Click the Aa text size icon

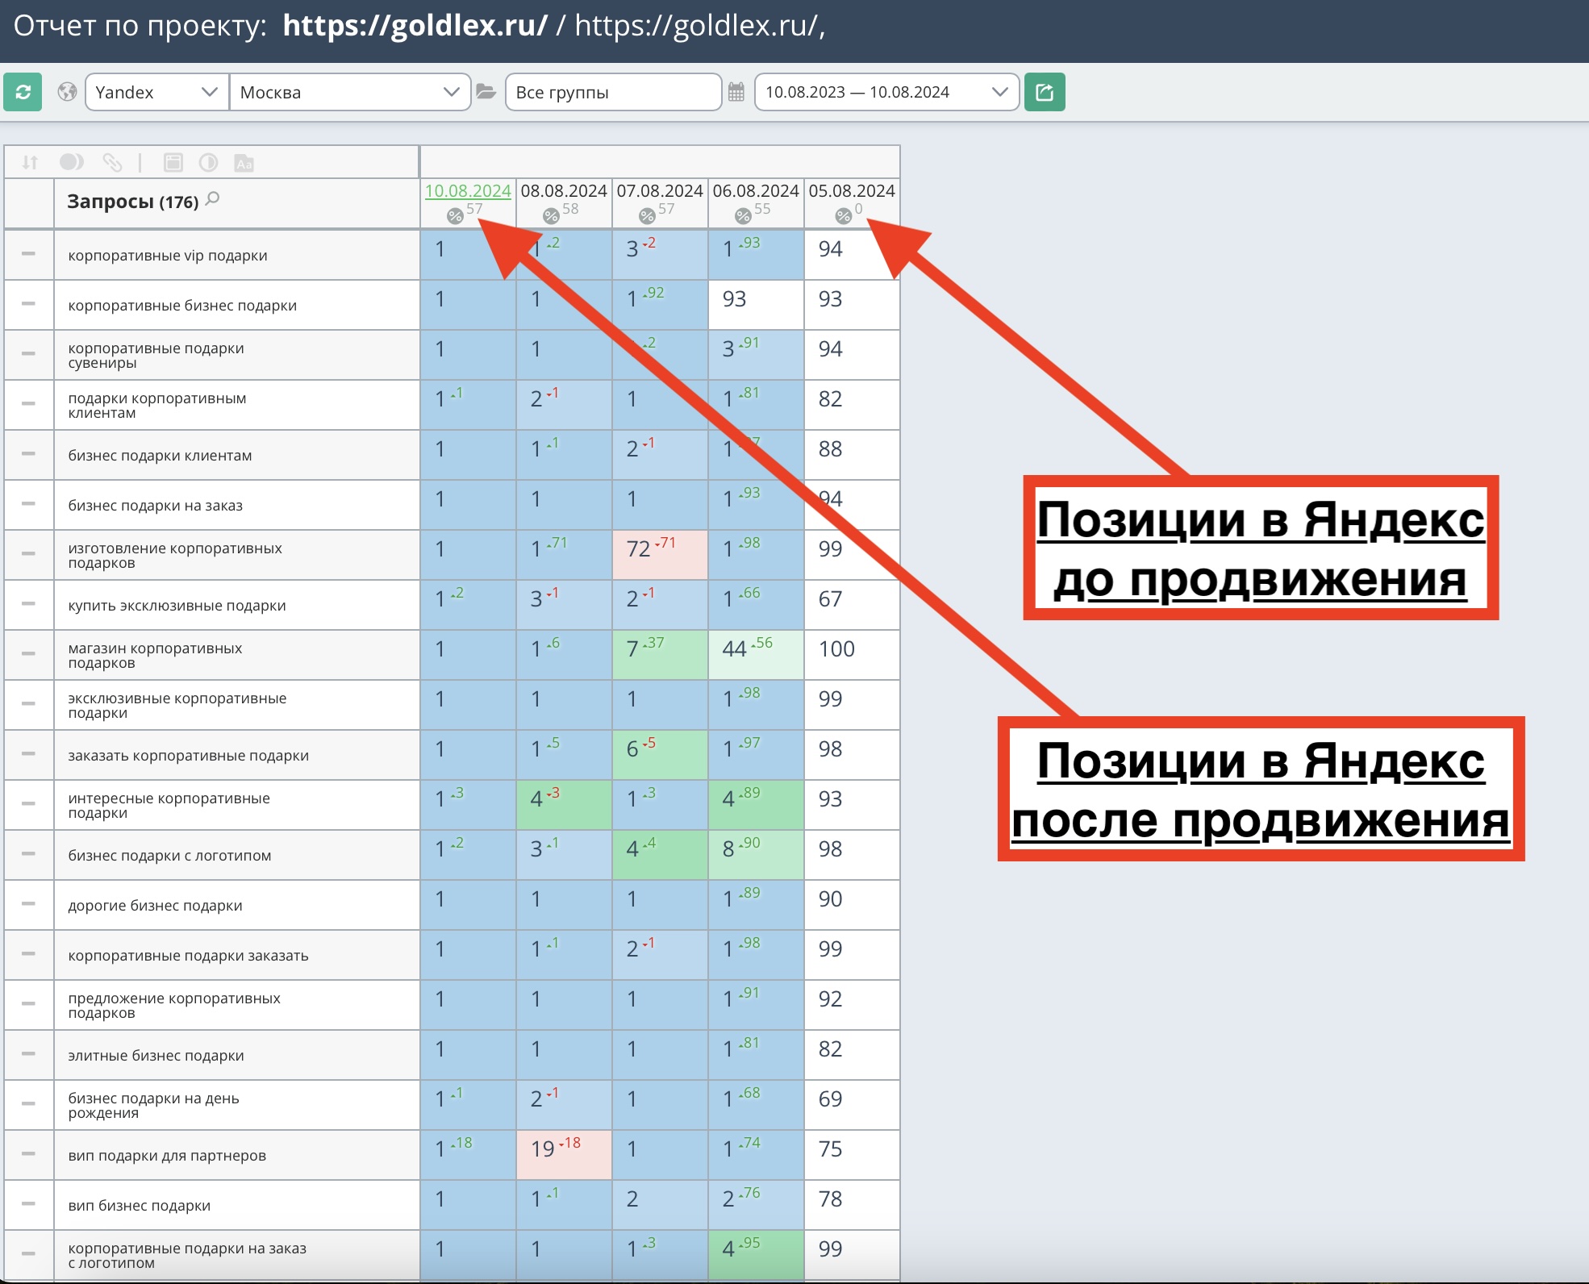click(x=244, y=163)
